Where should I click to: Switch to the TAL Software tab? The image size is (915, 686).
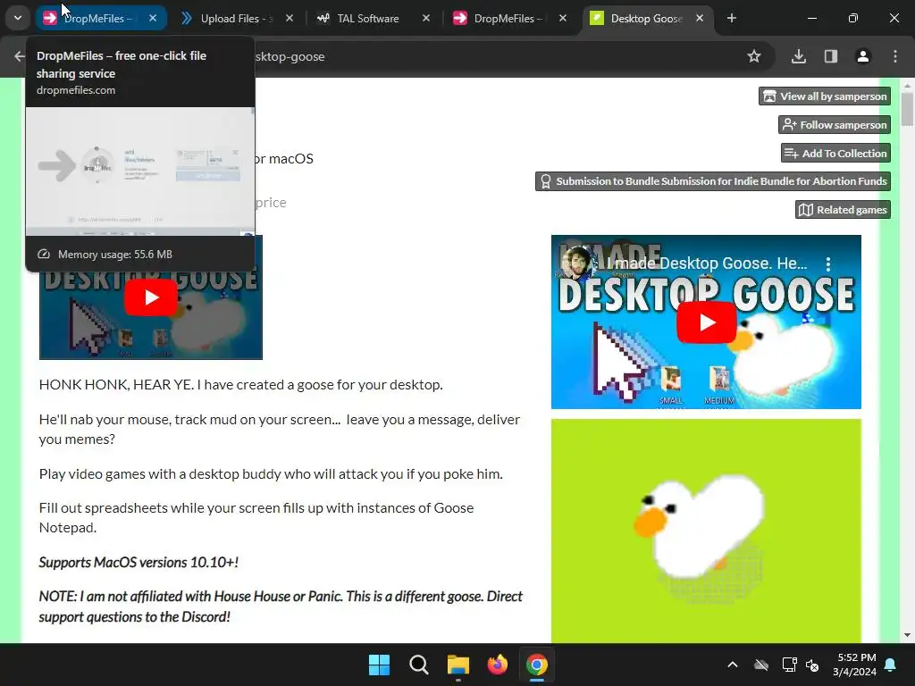point(367,18)
